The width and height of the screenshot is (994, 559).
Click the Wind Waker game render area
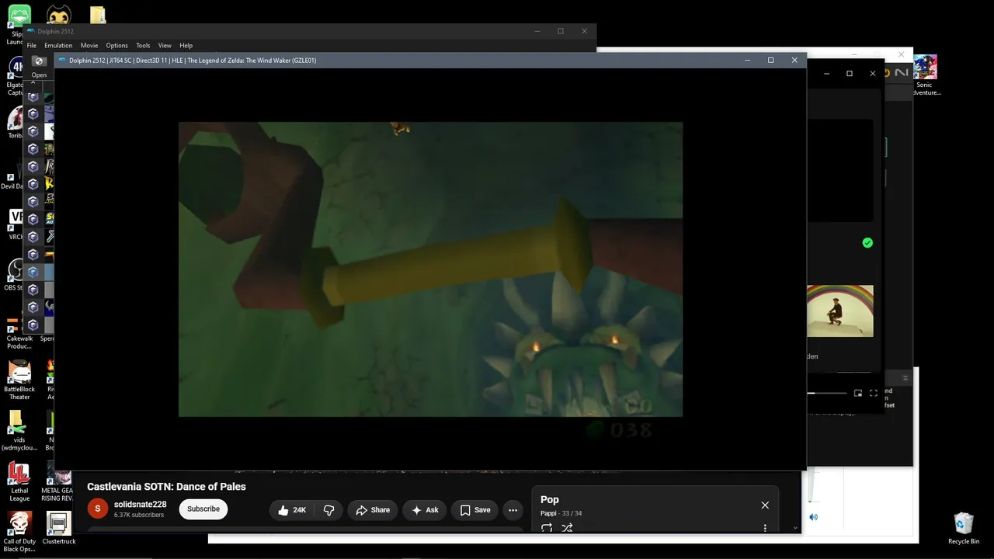(430, 269)
